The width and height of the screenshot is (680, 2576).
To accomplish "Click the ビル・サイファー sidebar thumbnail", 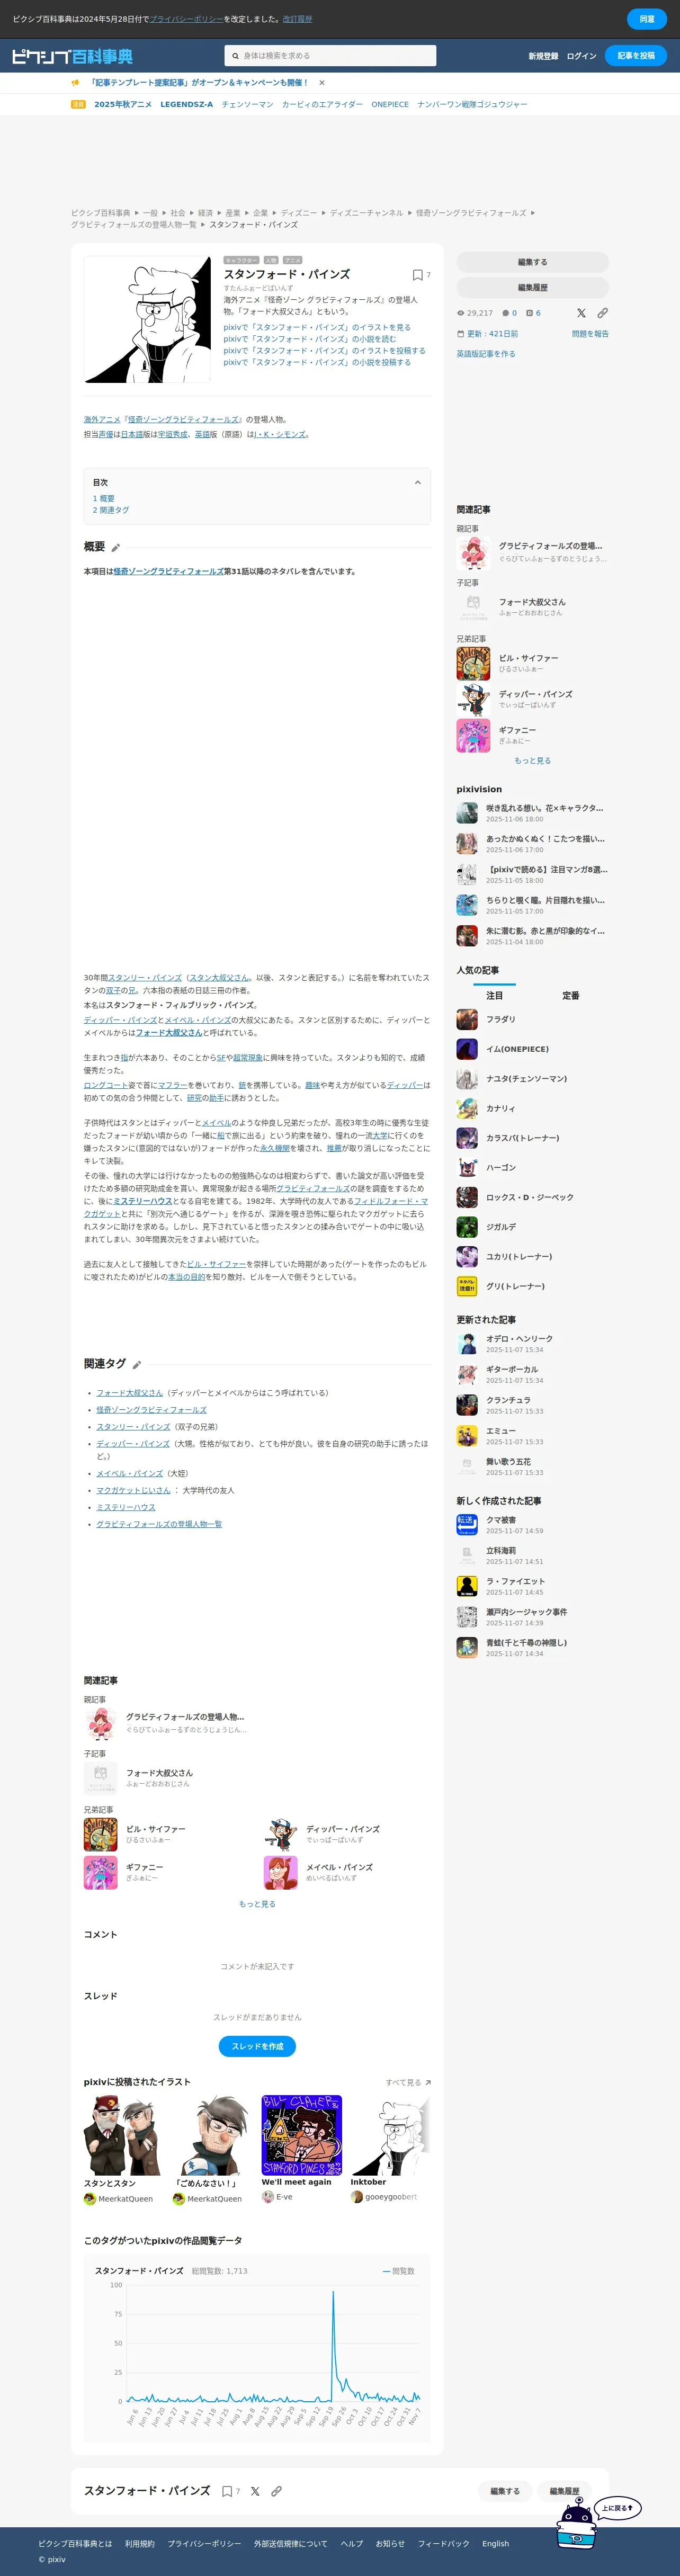I will tap(473, 663).
